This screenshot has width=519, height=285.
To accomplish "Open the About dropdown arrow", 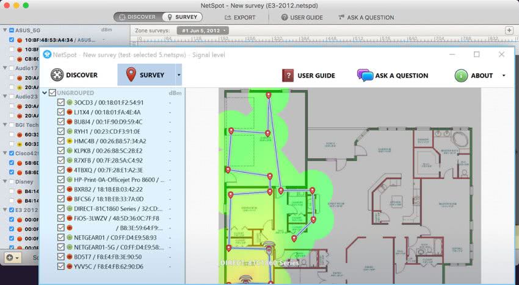I will [x=504, y=76].
